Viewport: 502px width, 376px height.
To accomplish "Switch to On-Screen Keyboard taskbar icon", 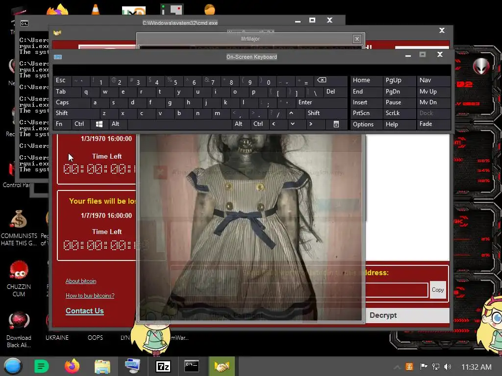I will pyautogui.click(x=132, y=366).
